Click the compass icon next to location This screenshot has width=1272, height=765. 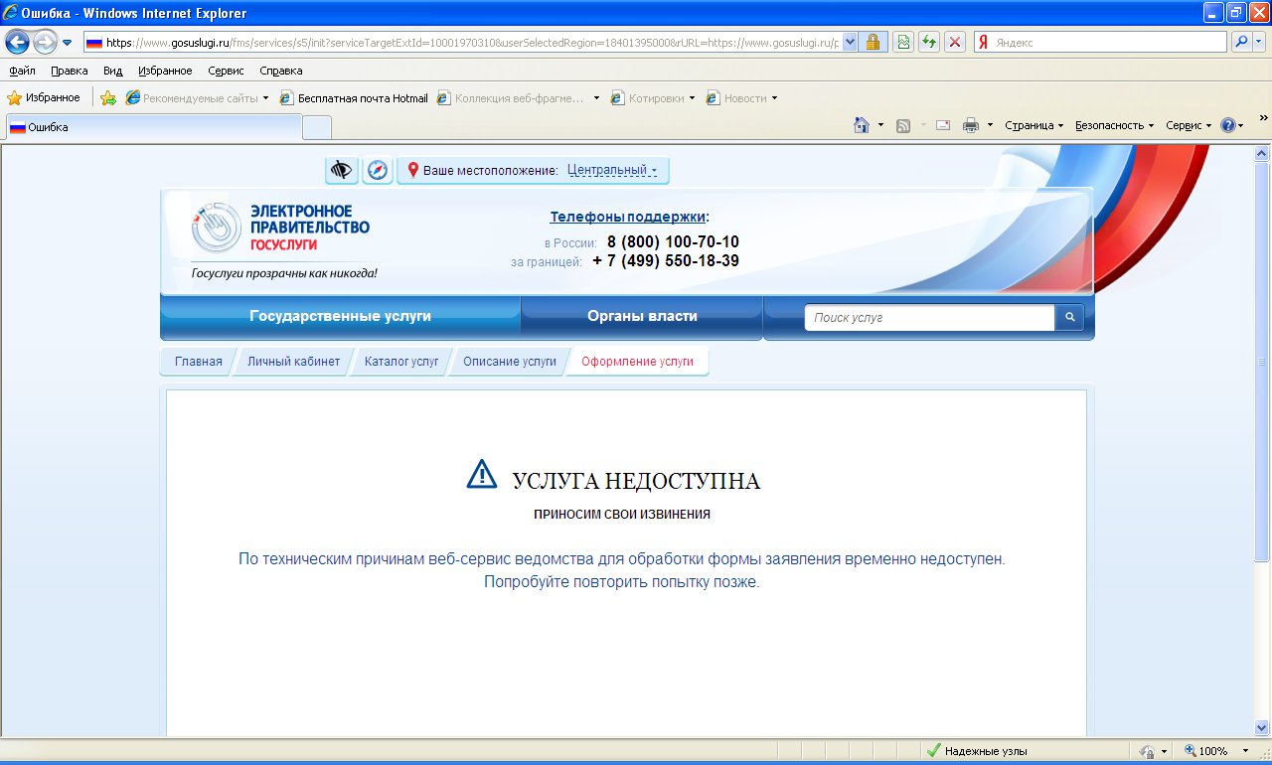378,170
